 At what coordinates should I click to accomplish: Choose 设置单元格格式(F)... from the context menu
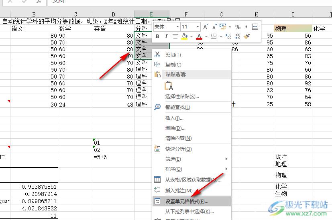tap(192, 202)
